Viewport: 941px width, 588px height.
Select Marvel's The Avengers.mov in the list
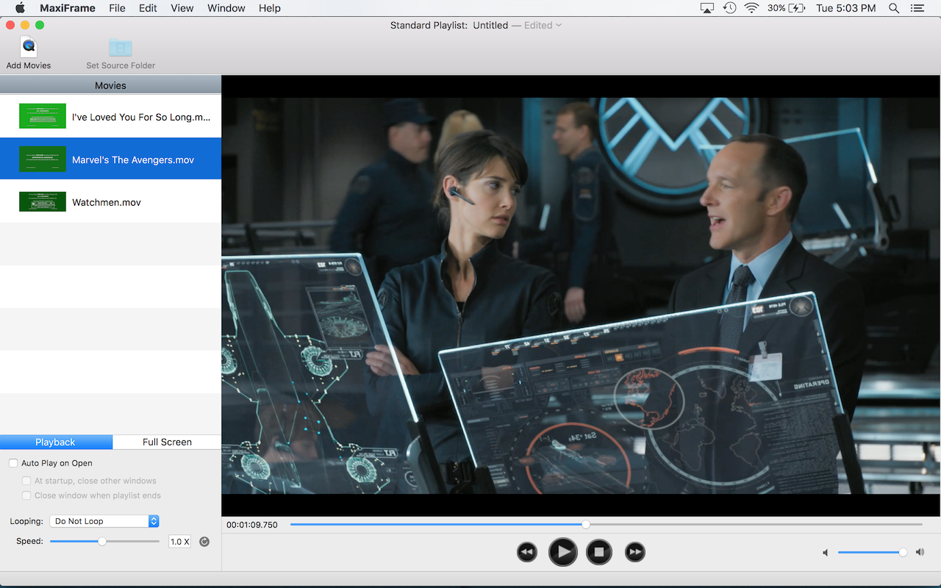tap(110, 159)
